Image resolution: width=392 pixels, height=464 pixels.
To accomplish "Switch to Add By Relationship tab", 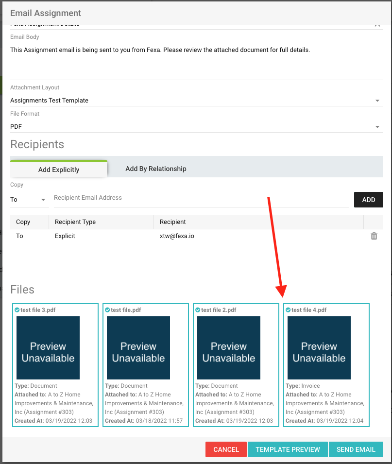I will click(x=155, y=169).
